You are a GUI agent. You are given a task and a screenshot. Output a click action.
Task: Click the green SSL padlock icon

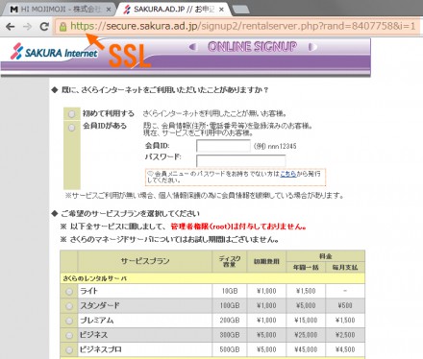(63, 27)
